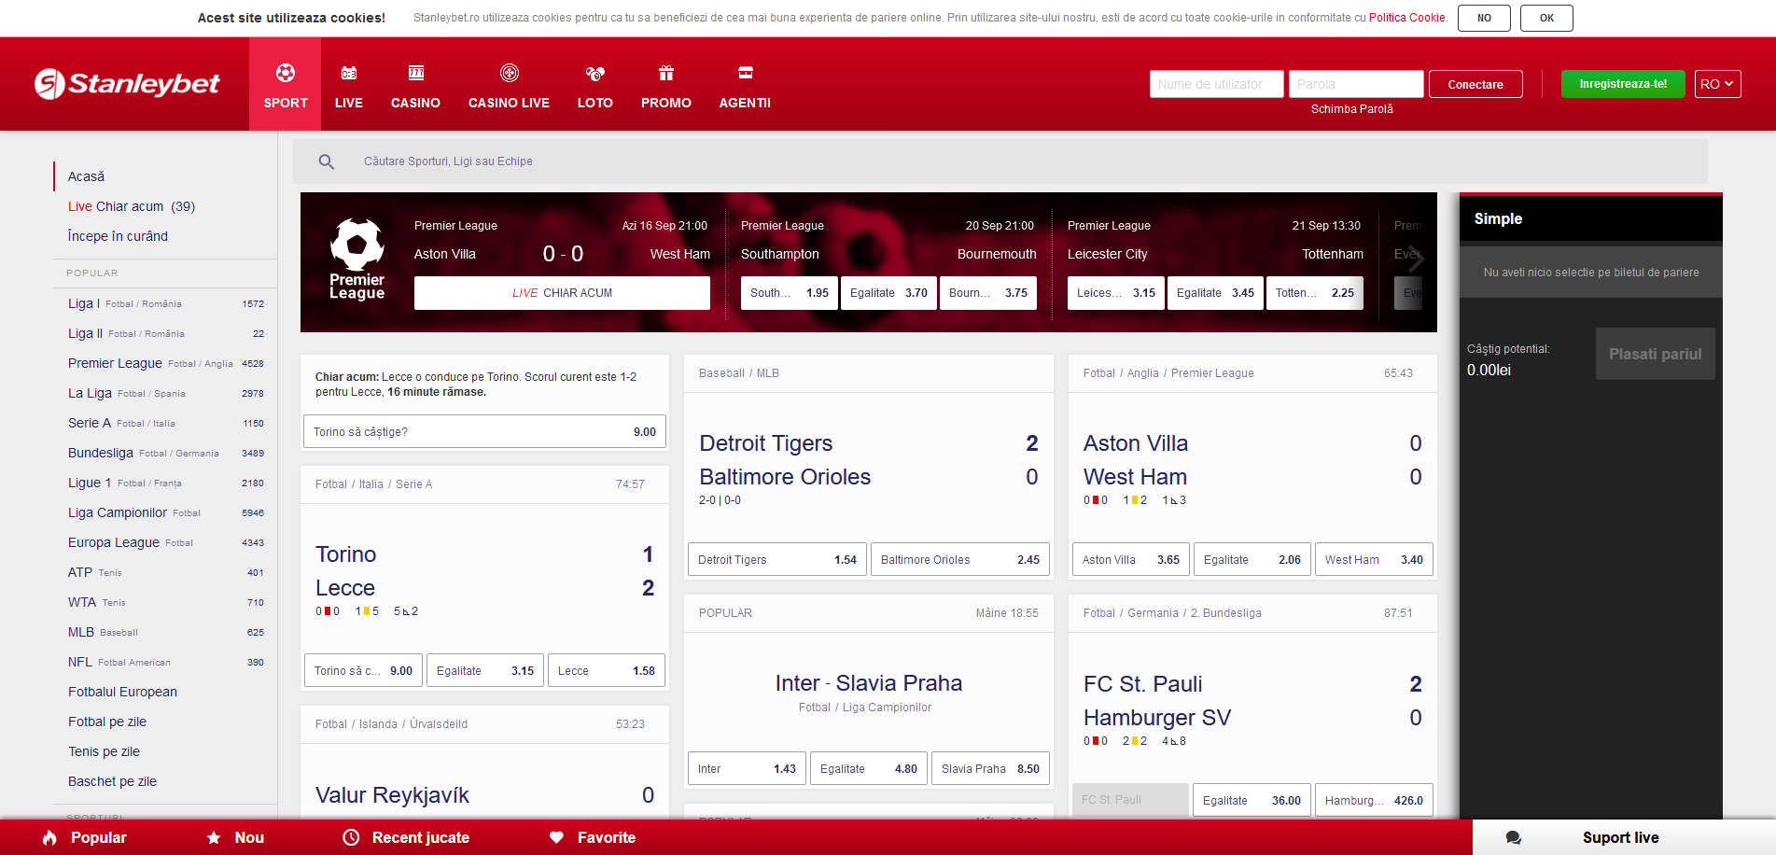Click the Plasati pariul button
Viewport: 1776px width, 855px height.
(x=1655, y=354)
